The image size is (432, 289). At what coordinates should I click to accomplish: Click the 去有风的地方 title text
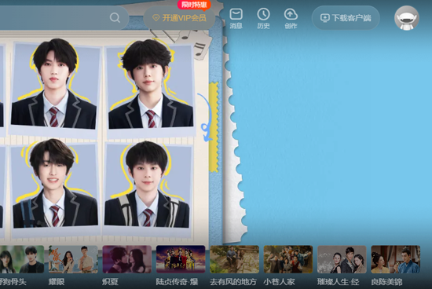coord(233,282)
